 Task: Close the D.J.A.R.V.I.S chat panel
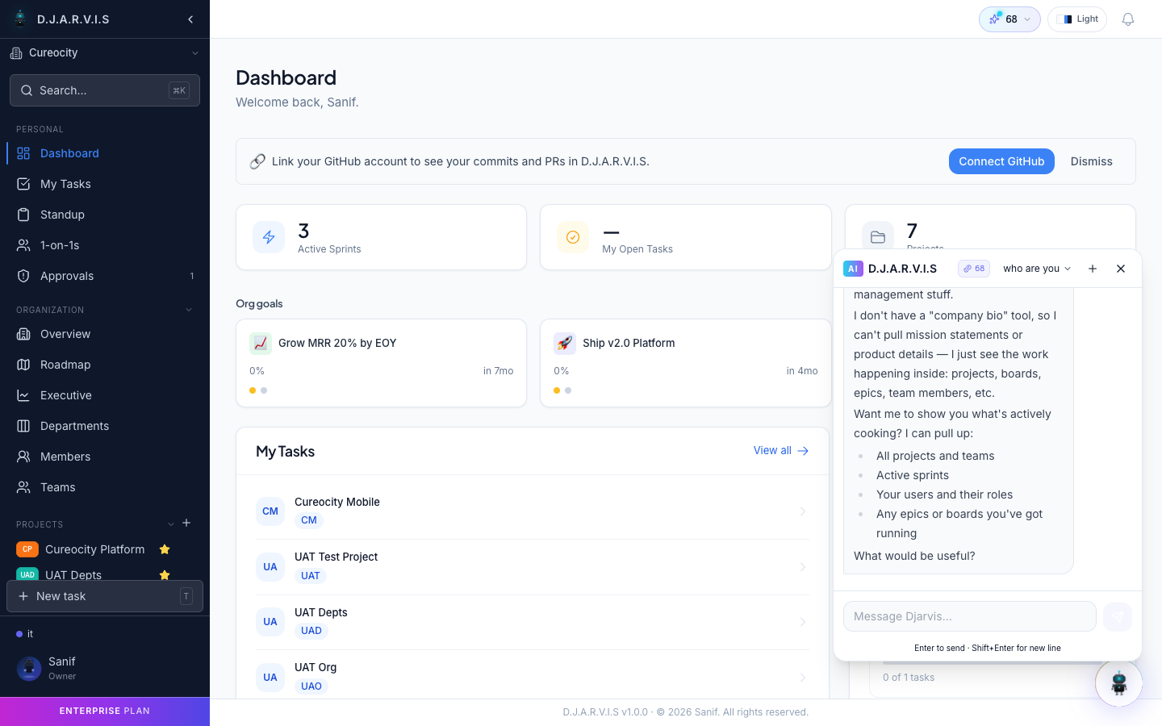click(1121, 269)
